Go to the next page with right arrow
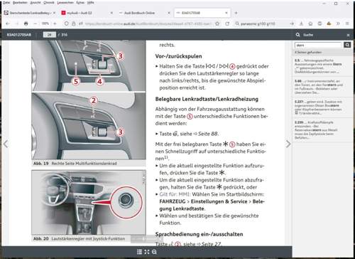This screenshot has height=259, width=355. click(288, 144)
